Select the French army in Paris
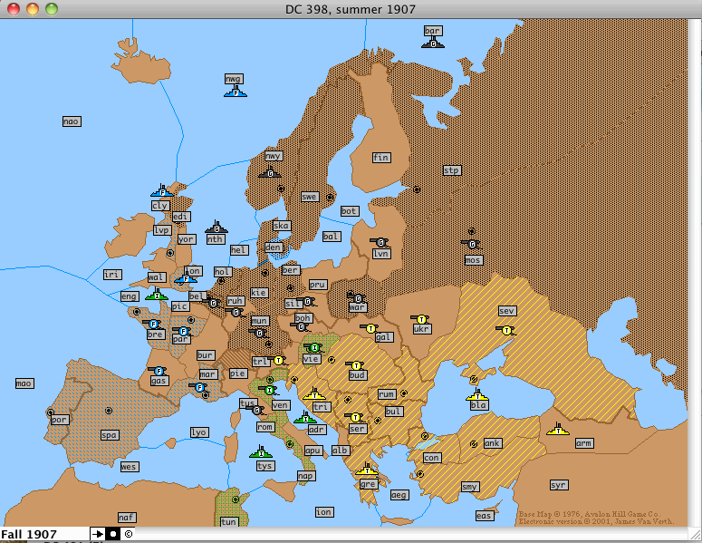The height and width of the screenshot is (543, 702). click(183, 332)
